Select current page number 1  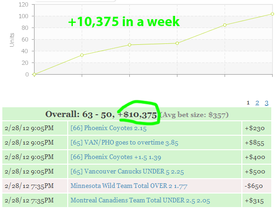(x=248, y=103)
